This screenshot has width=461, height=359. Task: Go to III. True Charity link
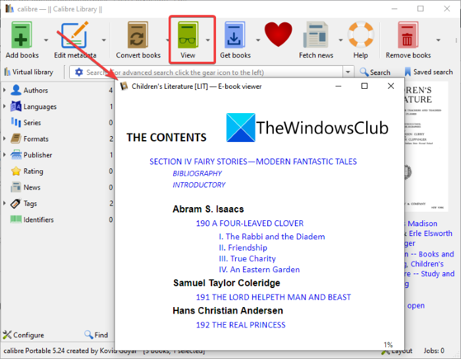247,258
